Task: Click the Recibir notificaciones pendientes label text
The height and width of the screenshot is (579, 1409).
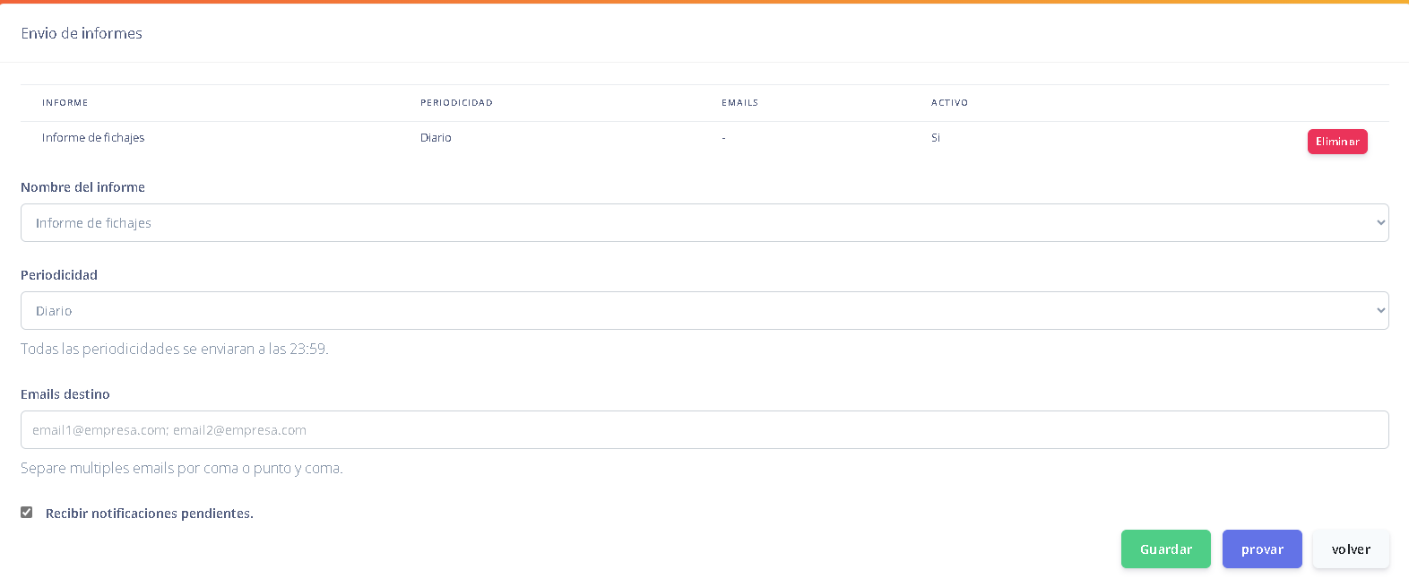Action: coord(150,514)
